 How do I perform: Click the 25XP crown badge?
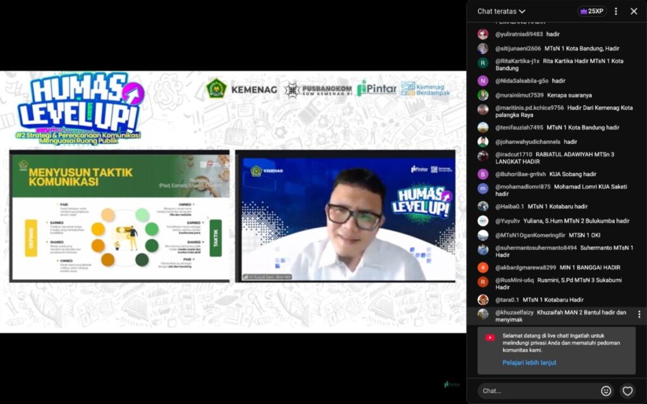[592, 11]
